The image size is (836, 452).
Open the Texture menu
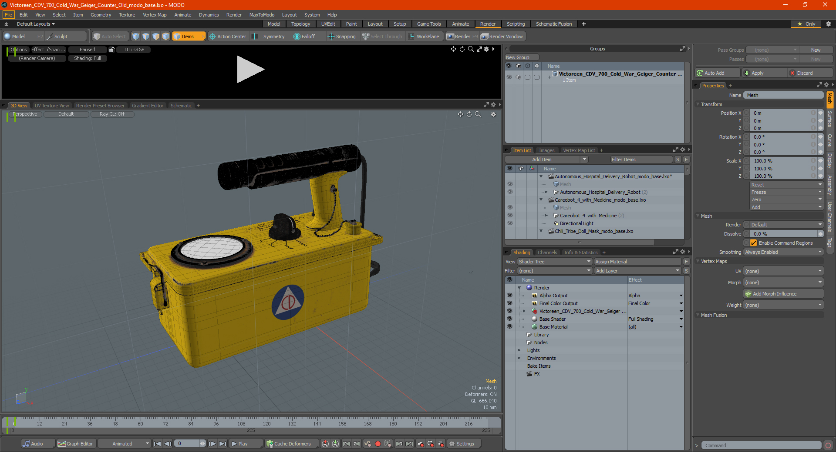[x=127, y=15]
